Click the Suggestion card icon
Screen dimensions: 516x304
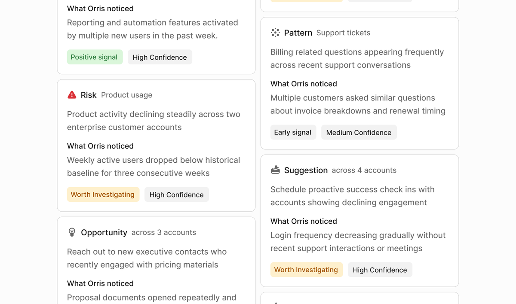[x=275, y=170]
